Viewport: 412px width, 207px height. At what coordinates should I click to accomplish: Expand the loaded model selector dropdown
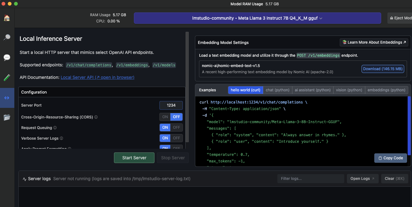257,18
